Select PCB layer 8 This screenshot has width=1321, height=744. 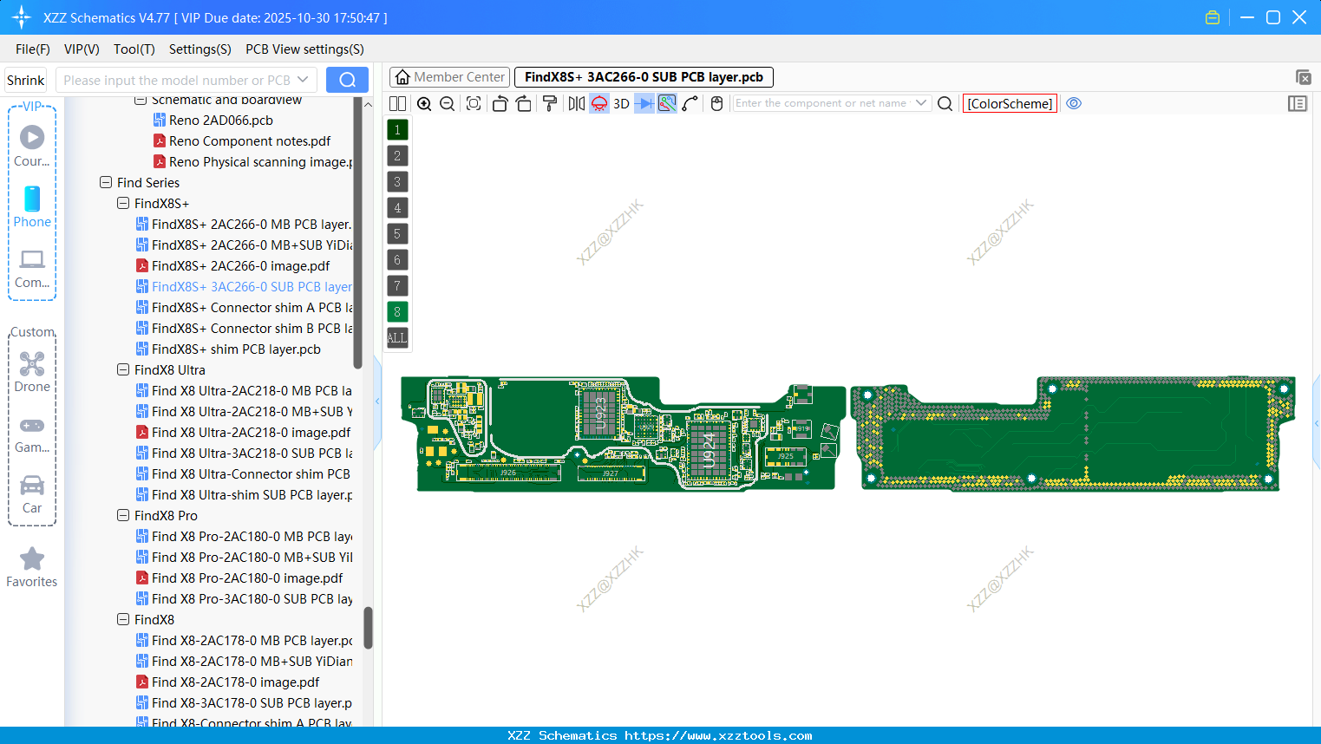pos(396,311)
